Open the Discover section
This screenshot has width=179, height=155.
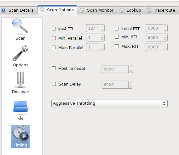[20, 83]
